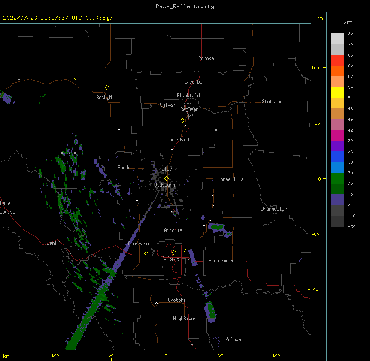Click the white asterisk marker above Limestone

pyautogui.click(x=66, y=148)
